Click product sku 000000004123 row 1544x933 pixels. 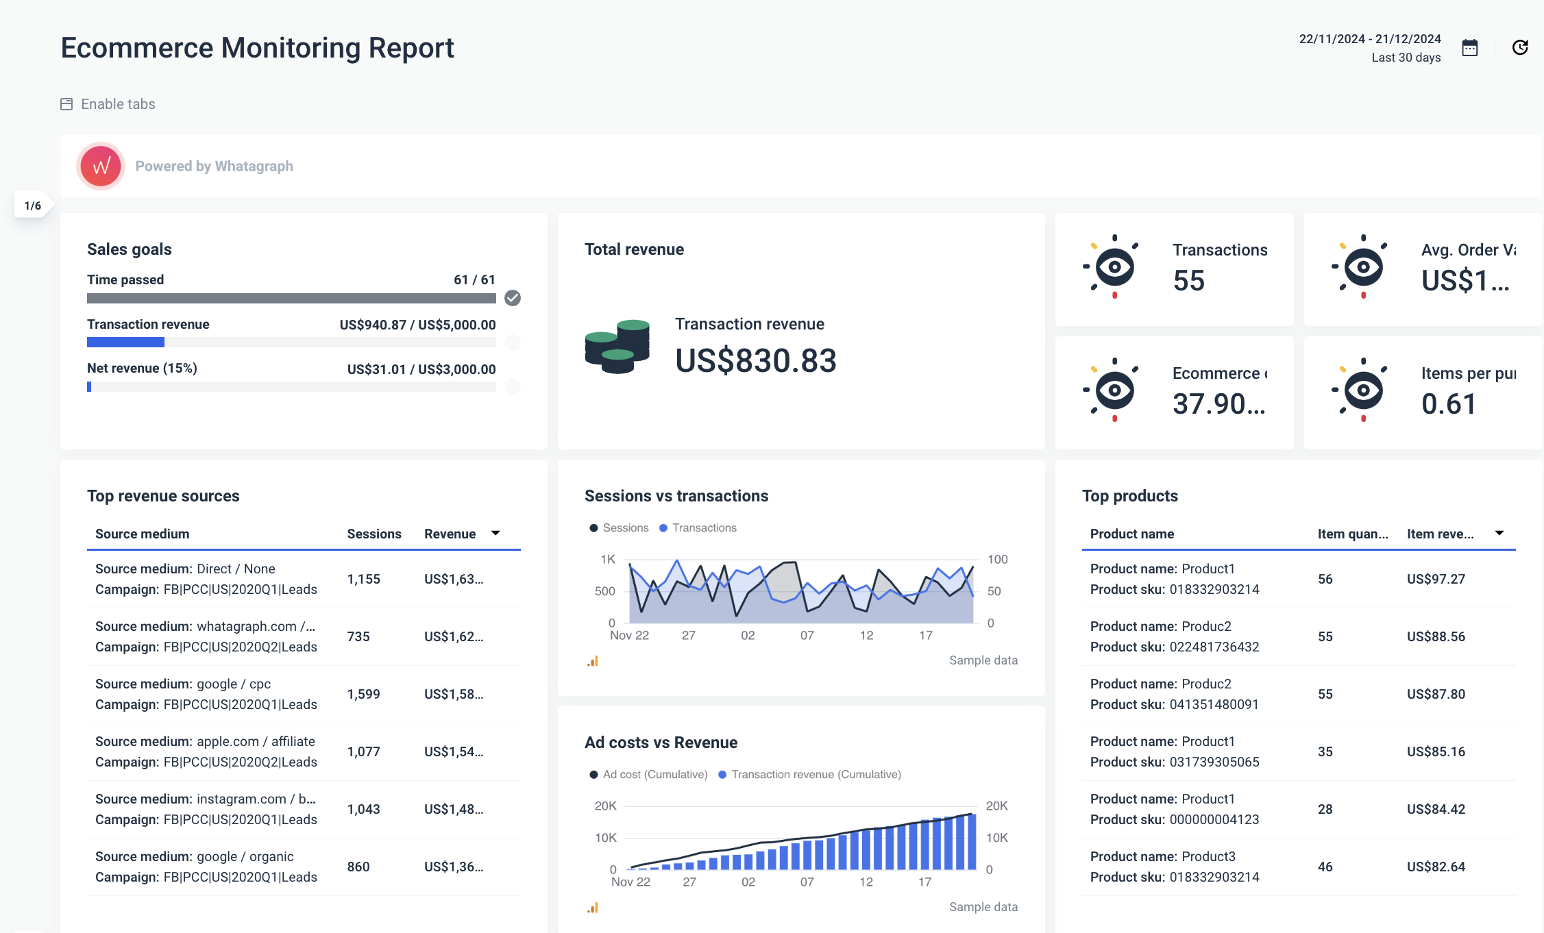pos(1299,810)
